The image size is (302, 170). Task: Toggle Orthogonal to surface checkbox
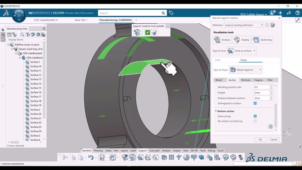click(255, 103)
